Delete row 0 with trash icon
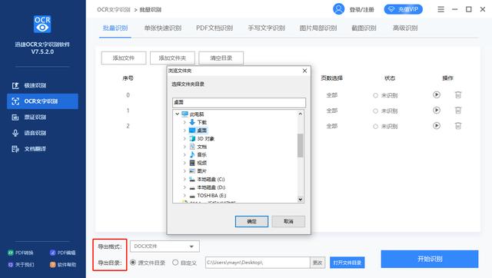 458,94
